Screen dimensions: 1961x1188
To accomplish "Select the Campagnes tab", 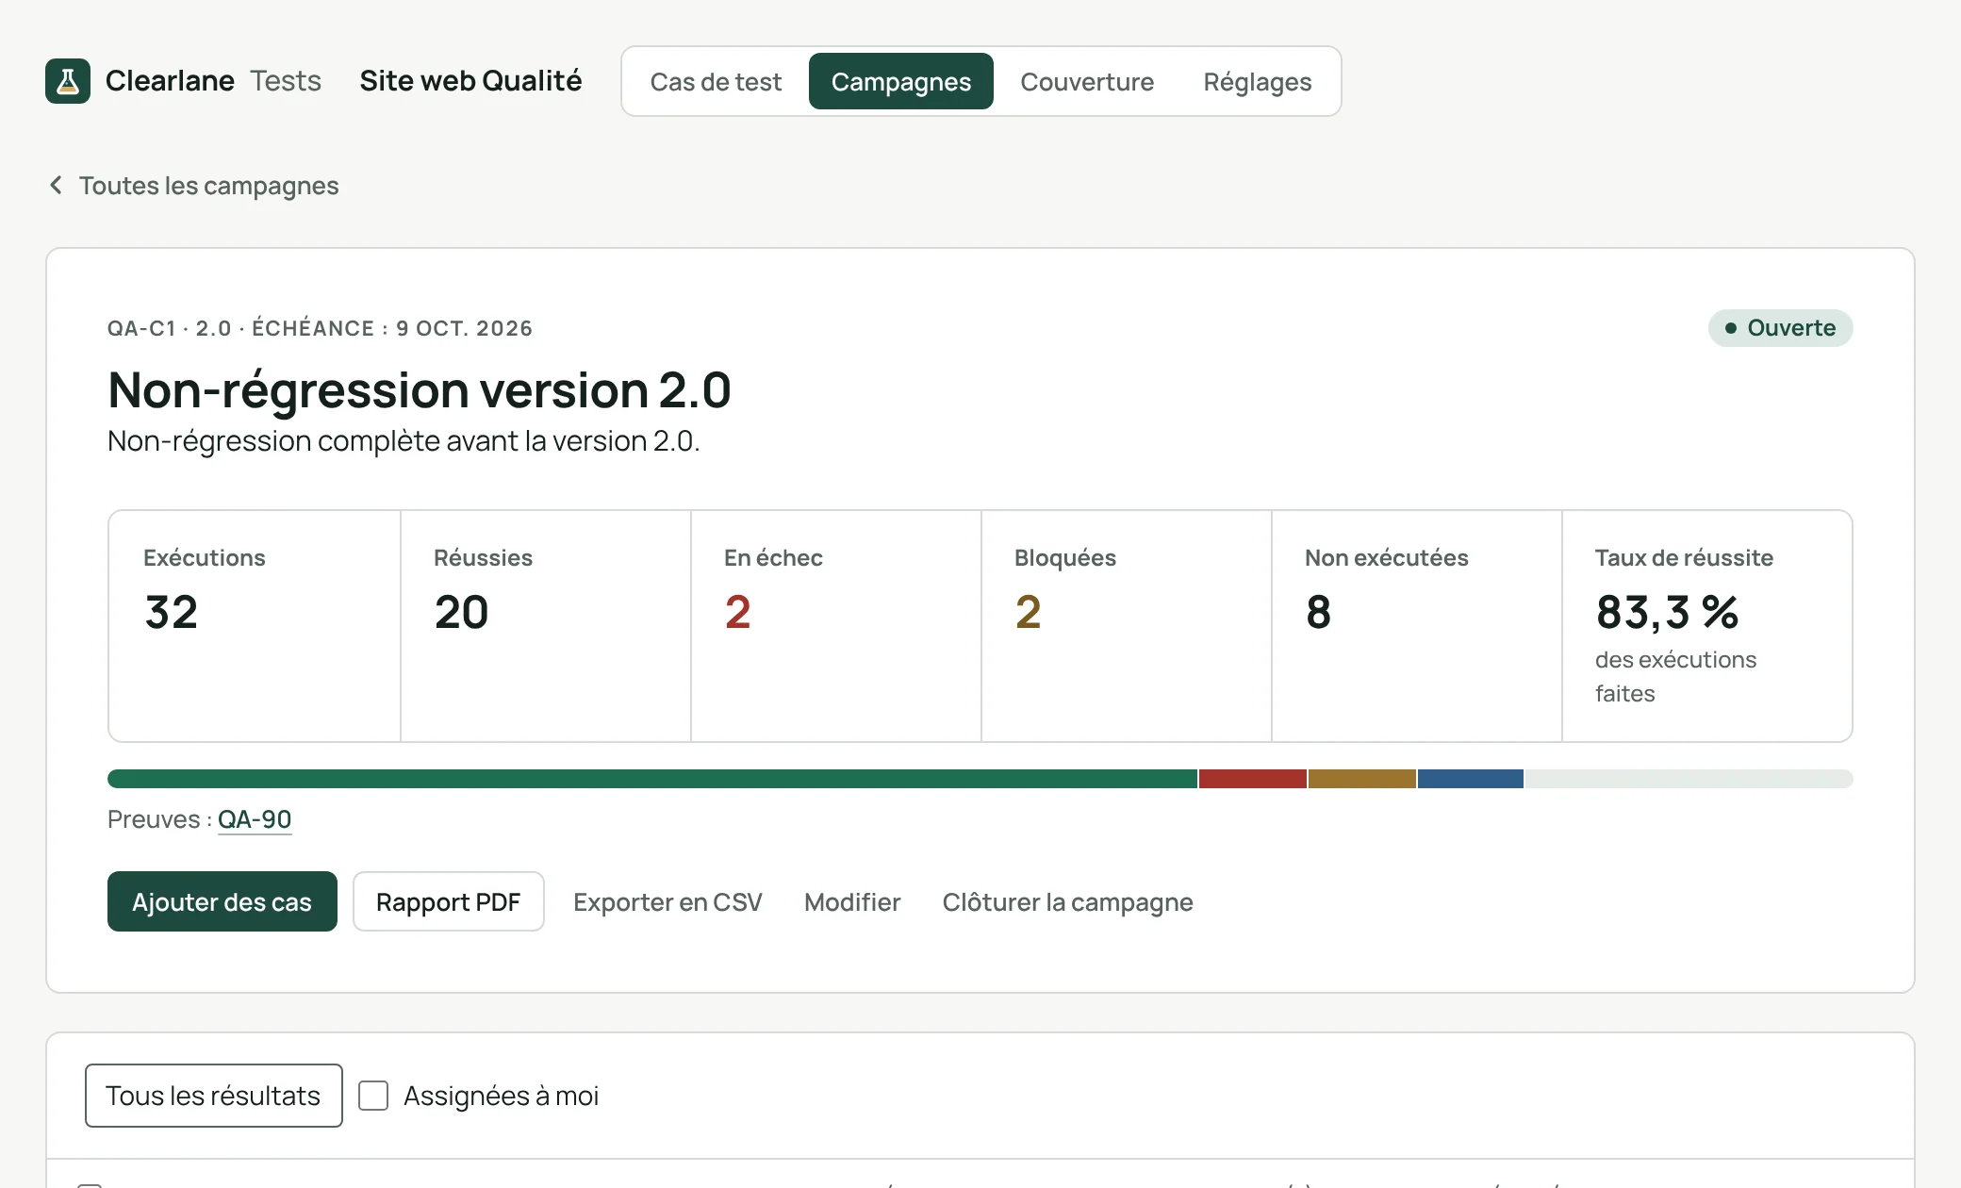I will (901, 81).
